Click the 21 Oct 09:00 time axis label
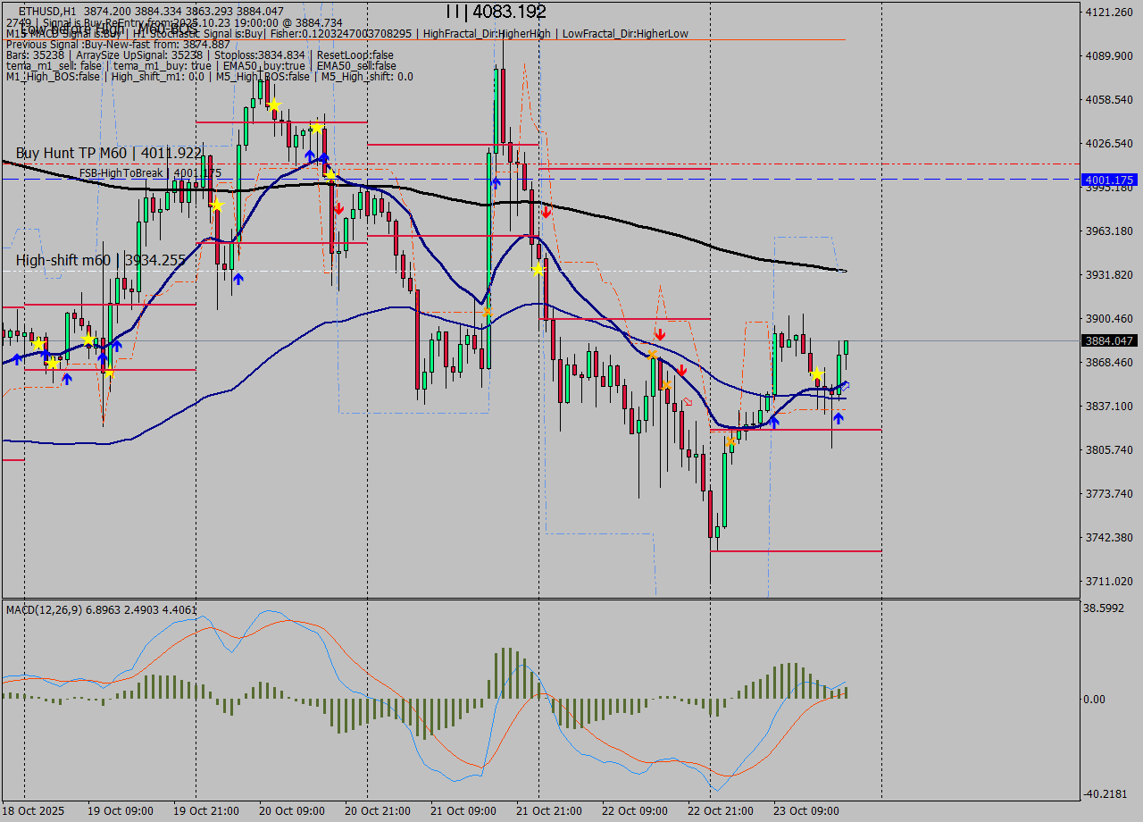 pos(463,810)
